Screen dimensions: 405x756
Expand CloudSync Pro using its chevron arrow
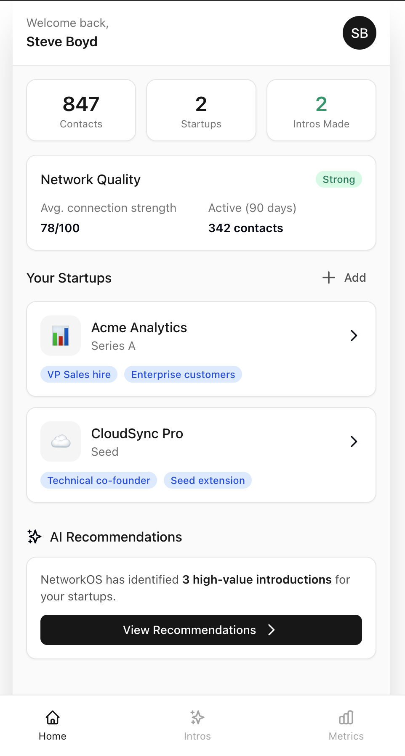(354, 441)
